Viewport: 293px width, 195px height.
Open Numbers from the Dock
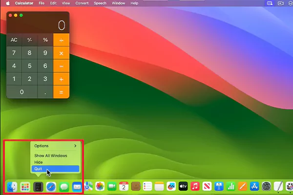click(x=231, y=186)
